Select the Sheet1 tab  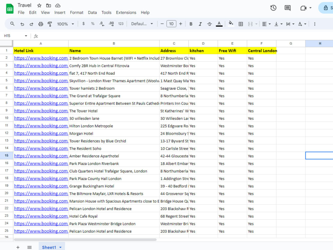click(49, 247)
